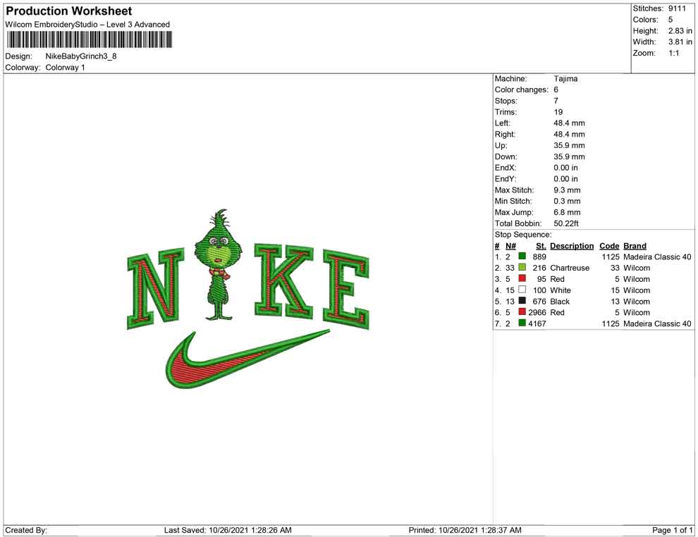Click the 'St.' column header
This screenshot has width=698, height=537.
coord(541,246)
